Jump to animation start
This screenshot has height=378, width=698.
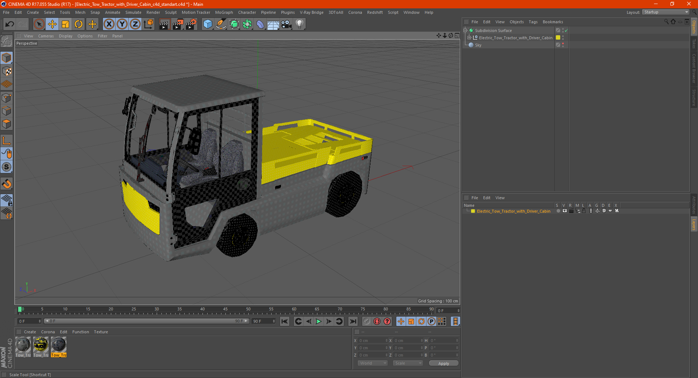tap(285, 321)
